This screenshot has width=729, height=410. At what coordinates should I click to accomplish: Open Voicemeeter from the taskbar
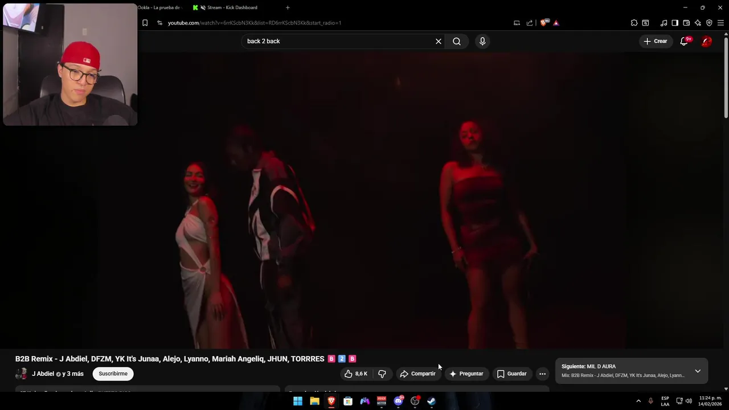coord(382,401)
